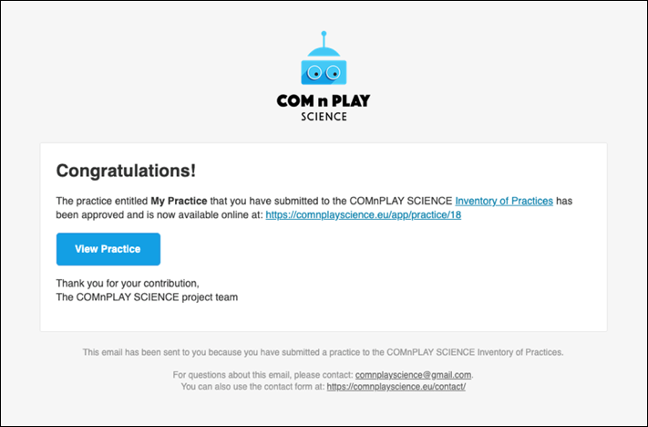648x427 pixels.
Task: Click the blue robot logo icon
Action: [x=324, y=57]
